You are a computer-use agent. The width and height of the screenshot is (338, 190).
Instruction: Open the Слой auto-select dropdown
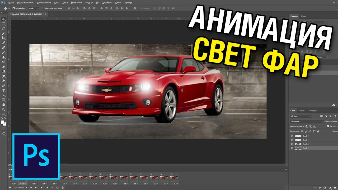(34, 8)
